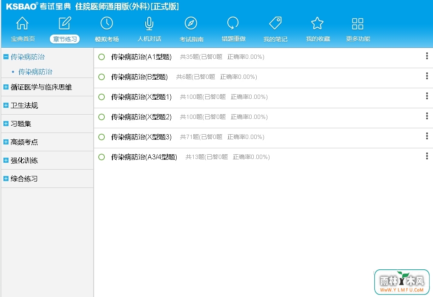433x297 pixels.
Task: Open the 更多功能 grid icon
Action: click(358, 24)
